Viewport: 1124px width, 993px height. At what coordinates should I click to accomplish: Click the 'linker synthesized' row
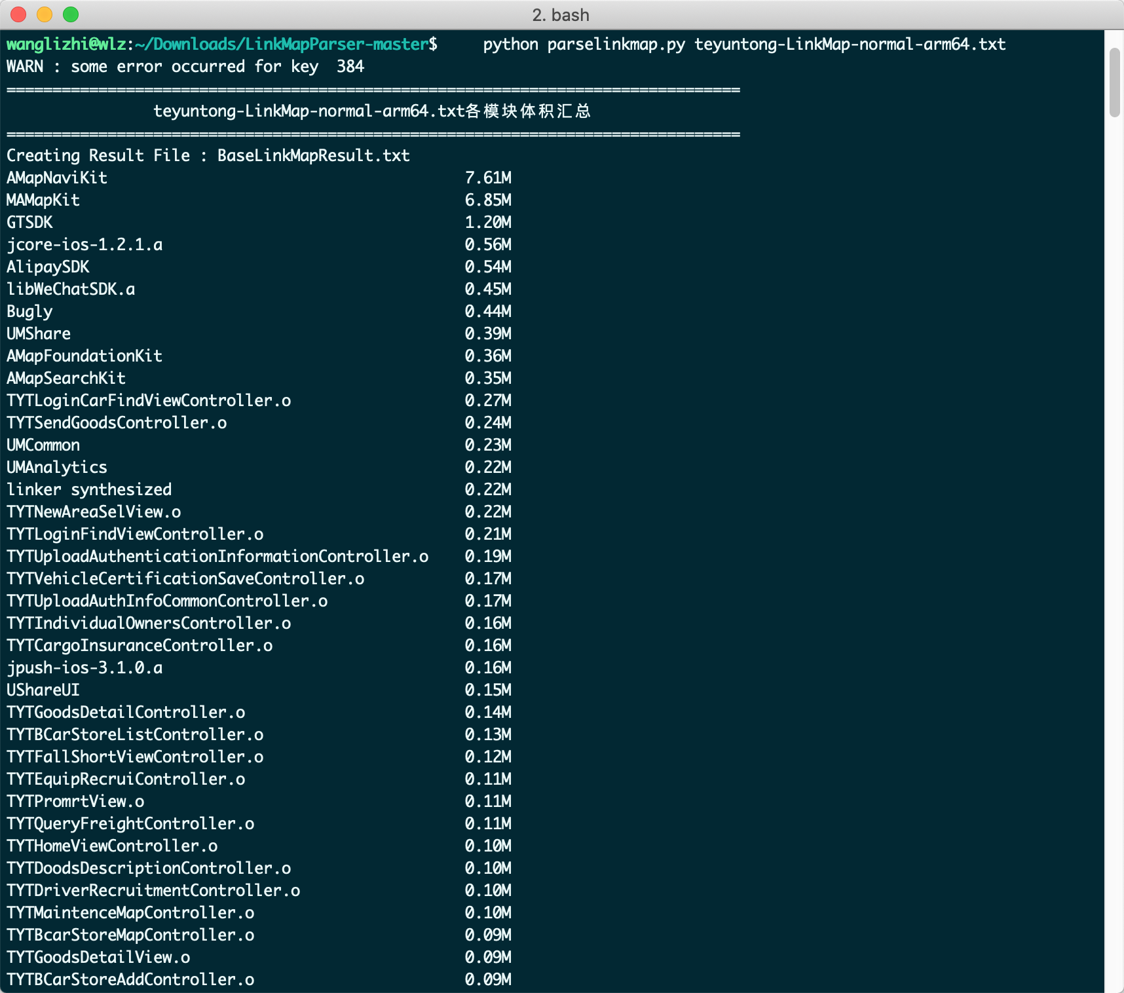(x=89, y=490)
